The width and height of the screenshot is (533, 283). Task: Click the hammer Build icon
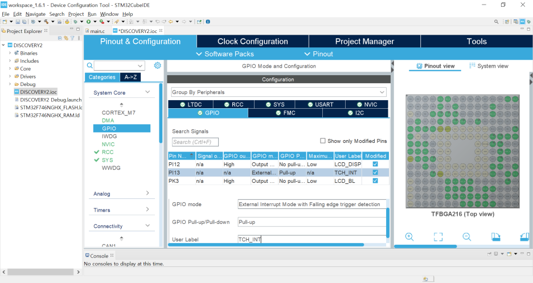[x=46, y=22]
